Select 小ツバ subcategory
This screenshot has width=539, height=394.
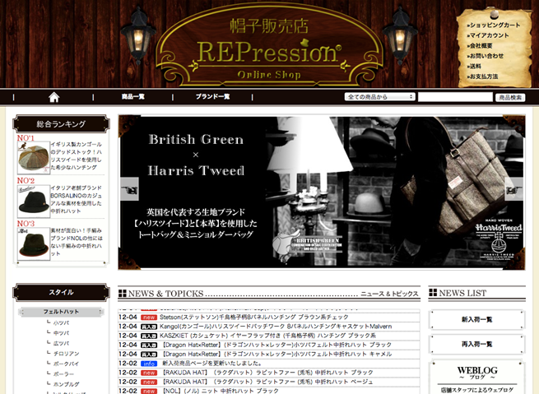tap(61, 323)
